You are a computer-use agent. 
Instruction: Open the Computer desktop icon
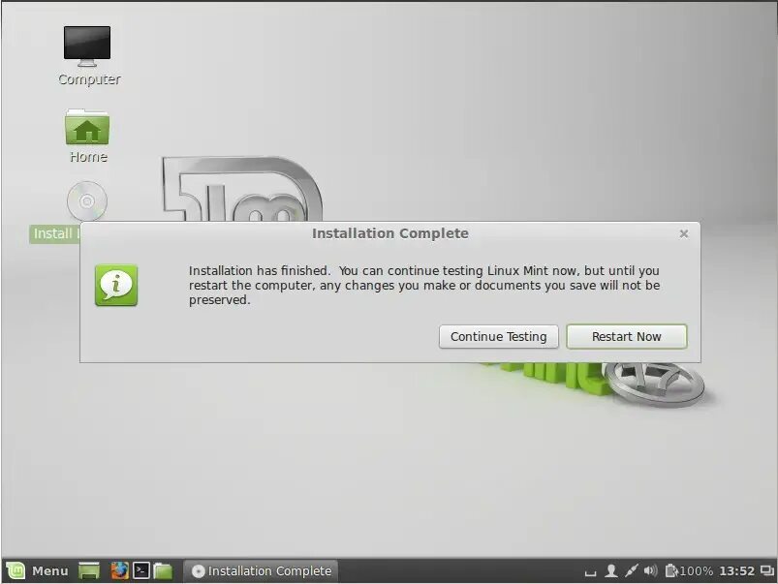click(x=88, y=56)
